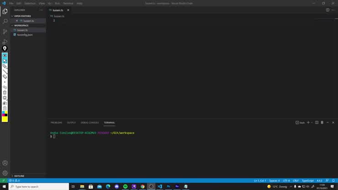
Task: Switch to the Problems tab
Action: pyautogui.click(x=56, y=122)
